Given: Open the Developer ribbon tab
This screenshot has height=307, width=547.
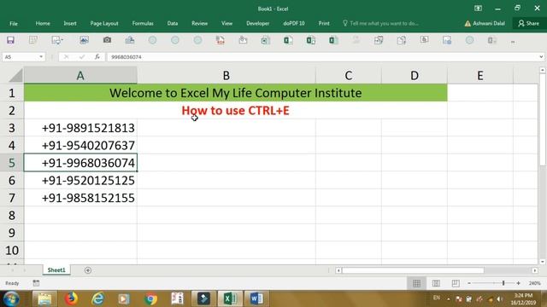Looking at the screenshot, I should point(258,23).
